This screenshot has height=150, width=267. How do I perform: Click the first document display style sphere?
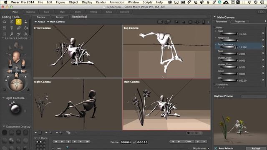click(x=5, y=132)
